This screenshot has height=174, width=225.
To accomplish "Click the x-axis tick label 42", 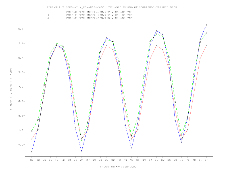I will click(119, 160).
